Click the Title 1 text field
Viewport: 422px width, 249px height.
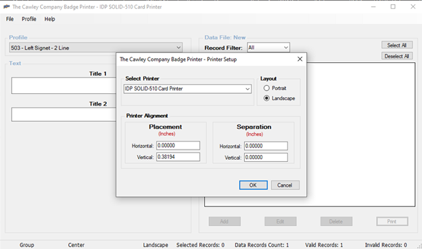(x=64, y=86)
